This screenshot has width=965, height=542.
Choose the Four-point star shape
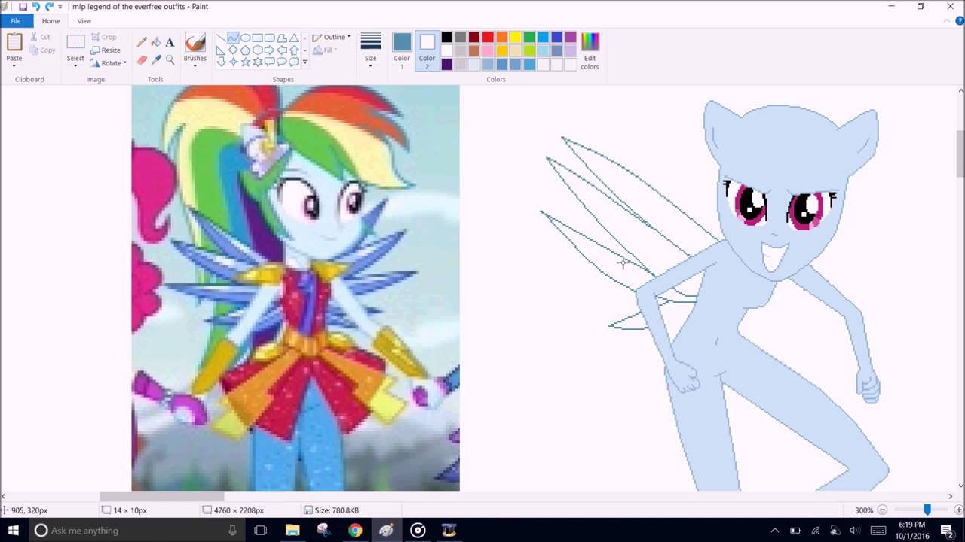pos(233,62)
